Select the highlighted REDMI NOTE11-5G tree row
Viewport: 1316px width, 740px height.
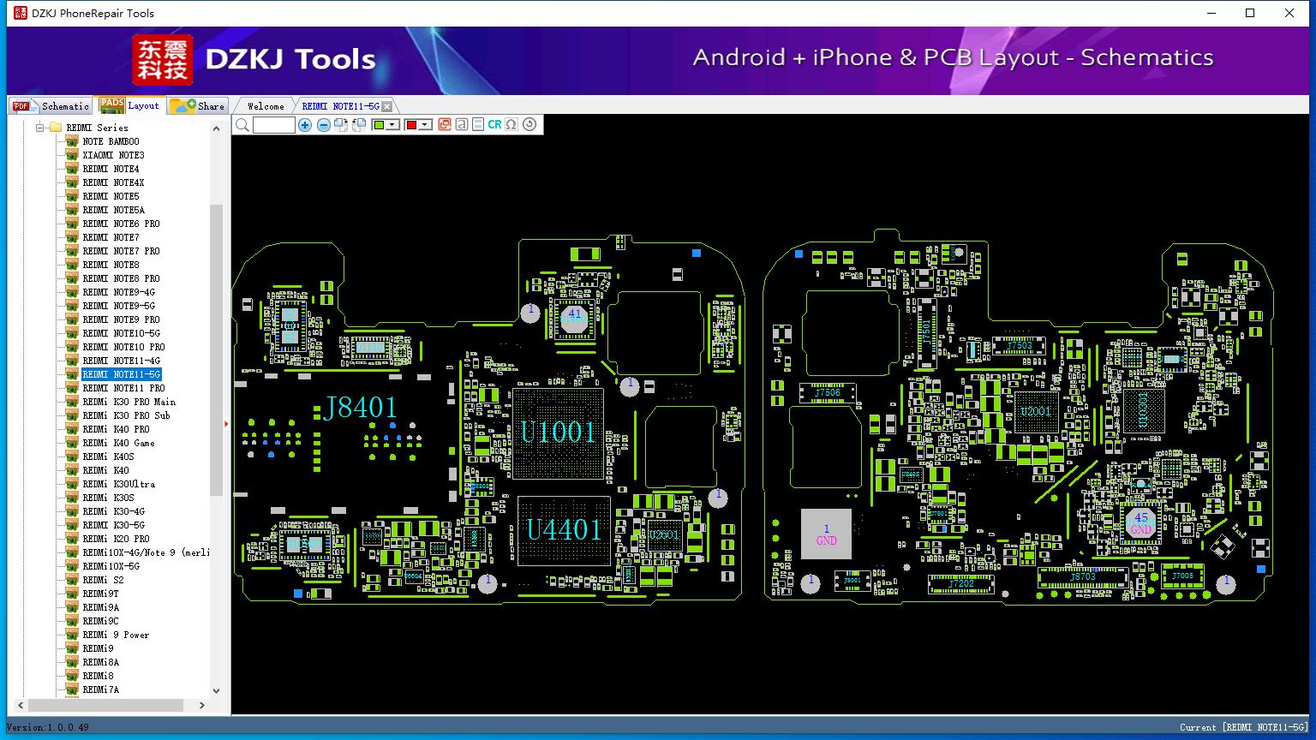(x=122, y=374)
